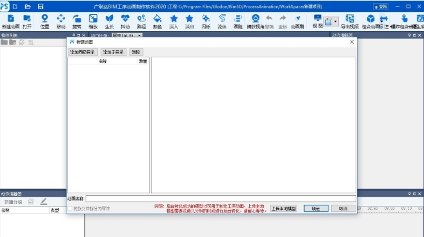Select the 位置 position tool
424x237 pixels.
pyautogui.click(x=45, y=22)
